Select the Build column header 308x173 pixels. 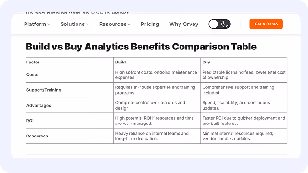click(x=120, y=62)
